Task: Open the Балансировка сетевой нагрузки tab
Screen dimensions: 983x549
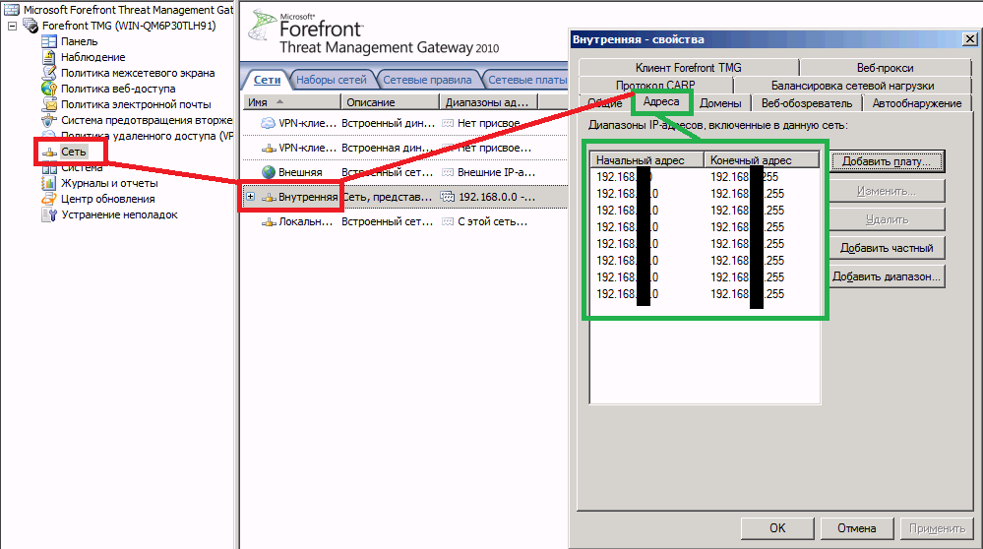Action: pos(852,86)
